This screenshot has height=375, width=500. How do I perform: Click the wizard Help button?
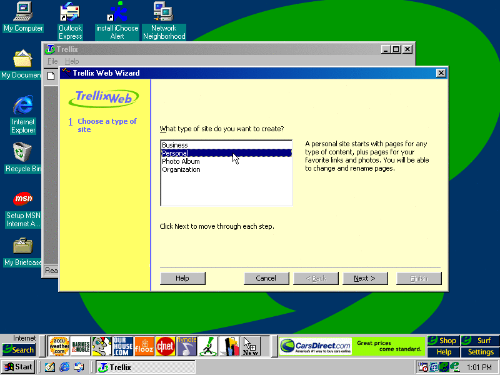click(182, 278)
